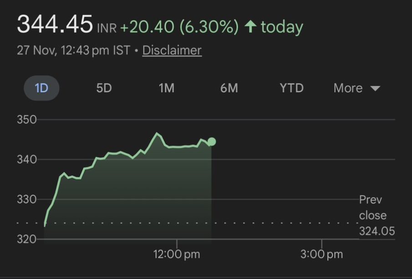Show the 6M chart range

click(229, 88)
